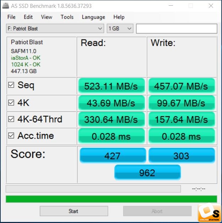Click the green progress bar

[x=111, y=199]
